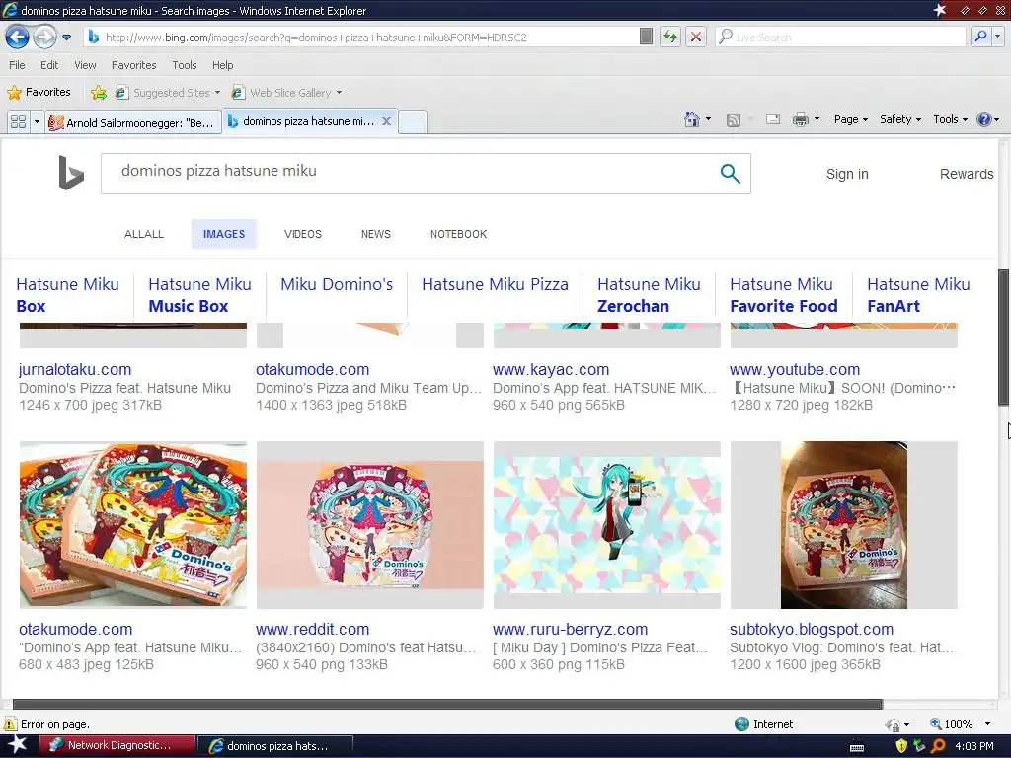Image resolution: width=1011 pixels, height=758 pixels.
Task: Switch to the VIDEOS tab
Action: click(x=303, y=234)
